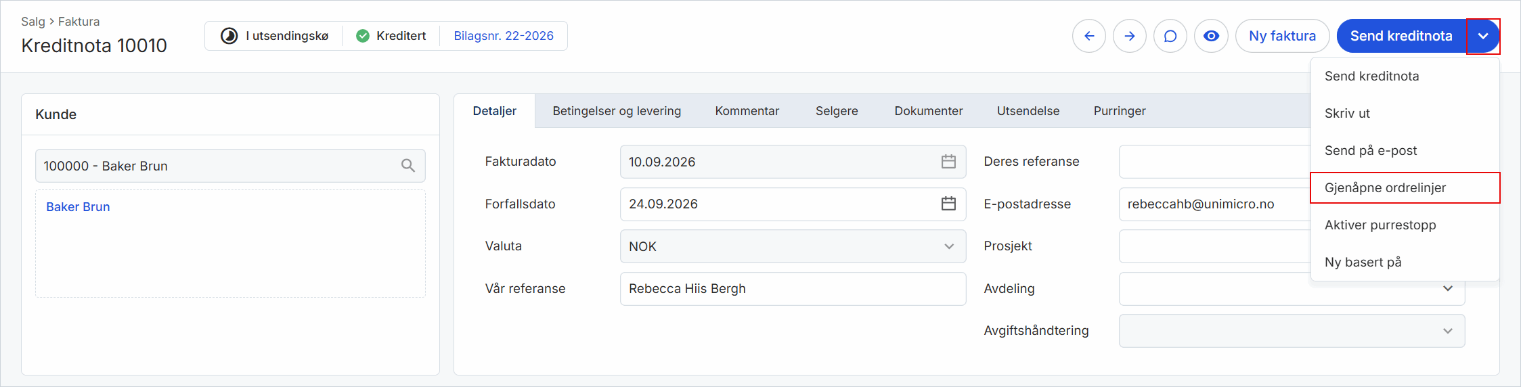This screenshot has width=1521, height=387.
Task: Click the blue Send kreditnota button
Action: click(1401, 36)
